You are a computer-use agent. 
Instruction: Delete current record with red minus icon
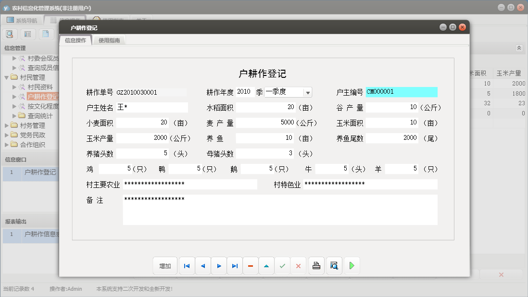pyautogui.click(x=251, y=265)
